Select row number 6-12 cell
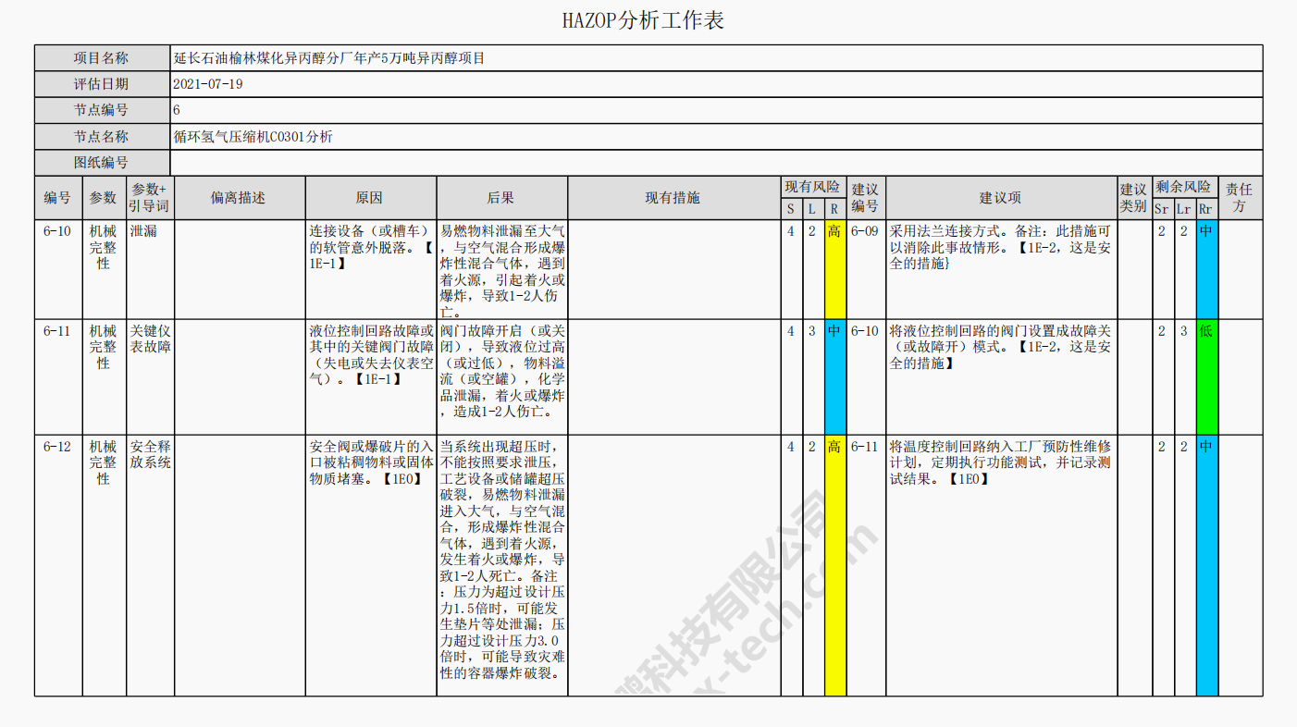1297x727 pixels. [x=57, y=565]
